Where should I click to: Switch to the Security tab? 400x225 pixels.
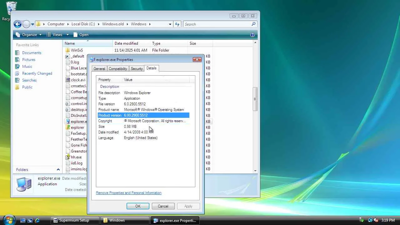point(137,69)
